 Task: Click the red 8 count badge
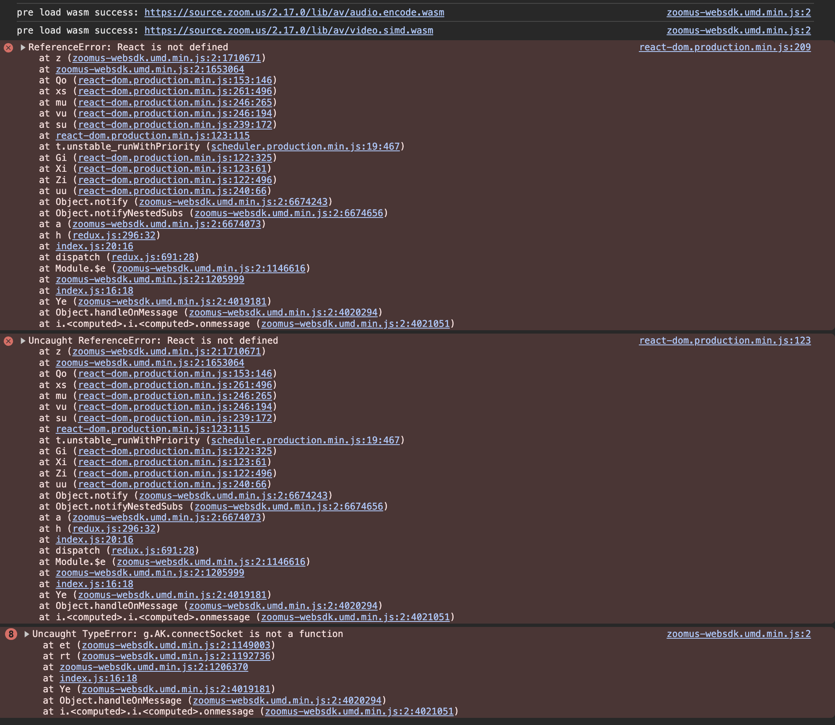click(11, 634)
